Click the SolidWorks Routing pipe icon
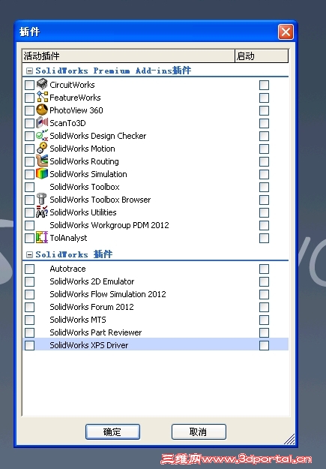Image resolution: width=326 pixels, height=469 pixels. pyautogui.click(x=42, y=161)
